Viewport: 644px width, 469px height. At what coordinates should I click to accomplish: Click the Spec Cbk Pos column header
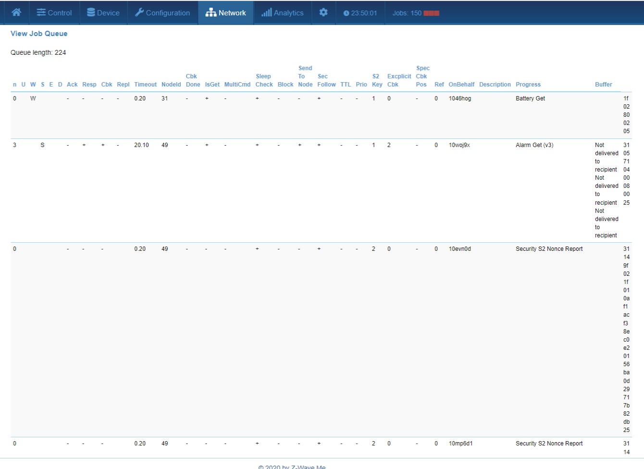423,76
